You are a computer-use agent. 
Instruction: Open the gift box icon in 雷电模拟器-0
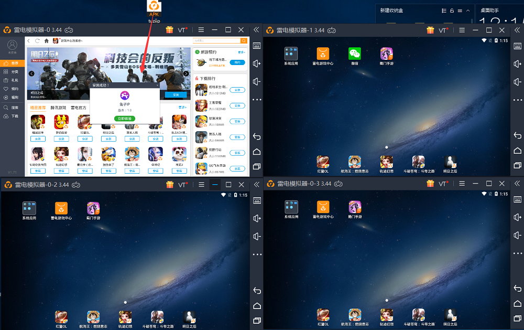(x=169, y=30)
